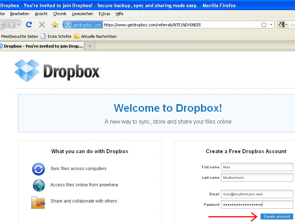295x222 pixels.
Task: Click 'Access files online from anywhere' text
Action: click(x=84, y=185)
